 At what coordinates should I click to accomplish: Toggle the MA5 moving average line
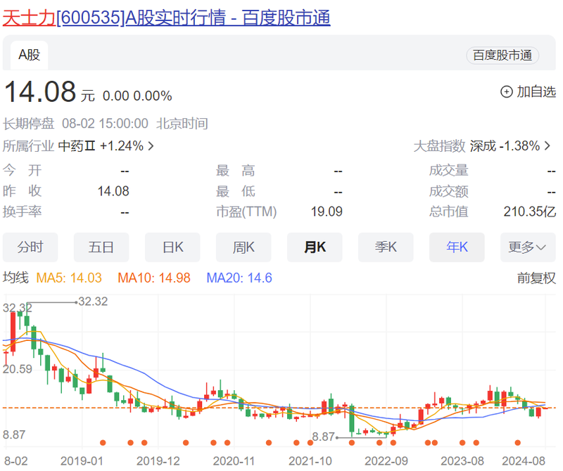70,278
